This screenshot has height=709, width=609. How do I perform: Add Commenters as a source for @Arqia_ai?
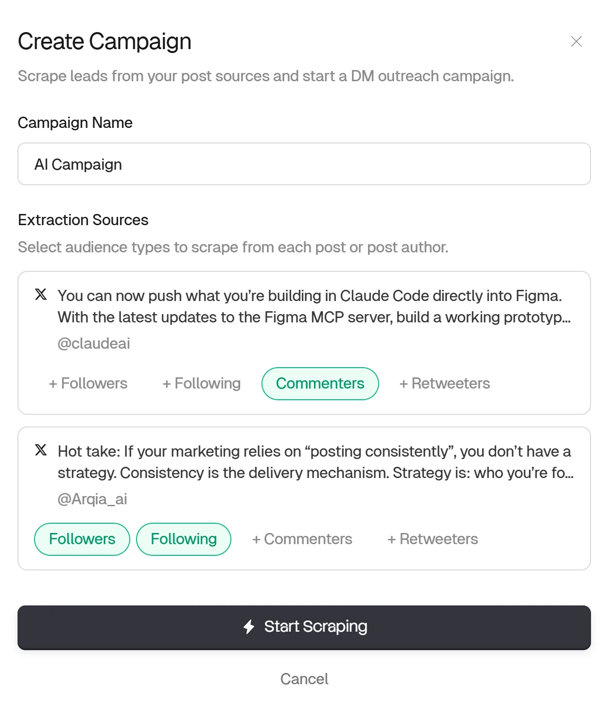pos(302,539)
